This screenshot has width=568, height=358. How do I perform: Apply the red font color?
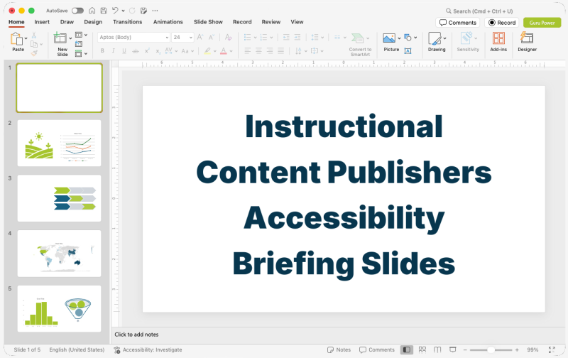224,51
